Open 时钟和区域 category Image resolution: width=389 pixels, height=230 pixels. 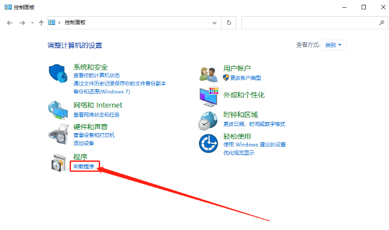(241, 115)
